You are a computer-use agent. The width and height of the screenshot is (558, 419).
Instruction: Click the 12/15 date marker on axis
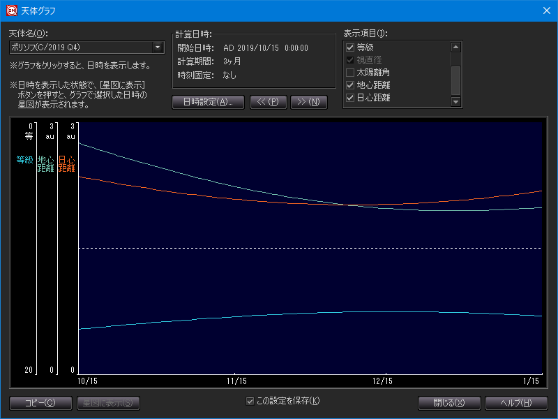pos(383,381)
